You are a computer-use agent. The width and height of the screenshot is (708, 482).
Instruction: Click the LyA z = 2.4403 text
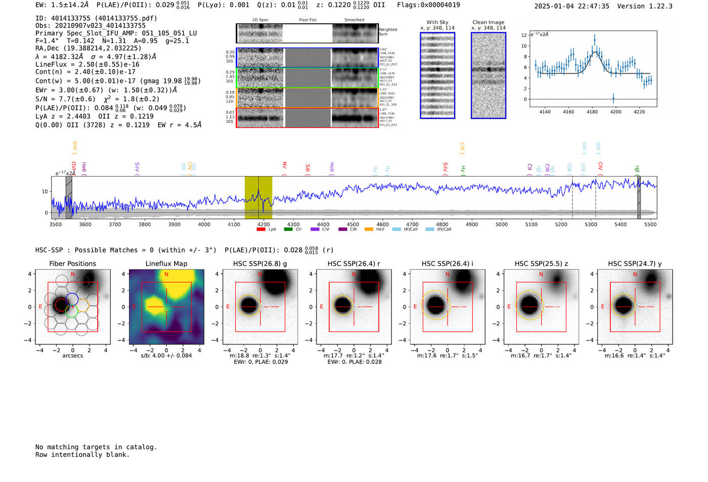coord(63,116)
